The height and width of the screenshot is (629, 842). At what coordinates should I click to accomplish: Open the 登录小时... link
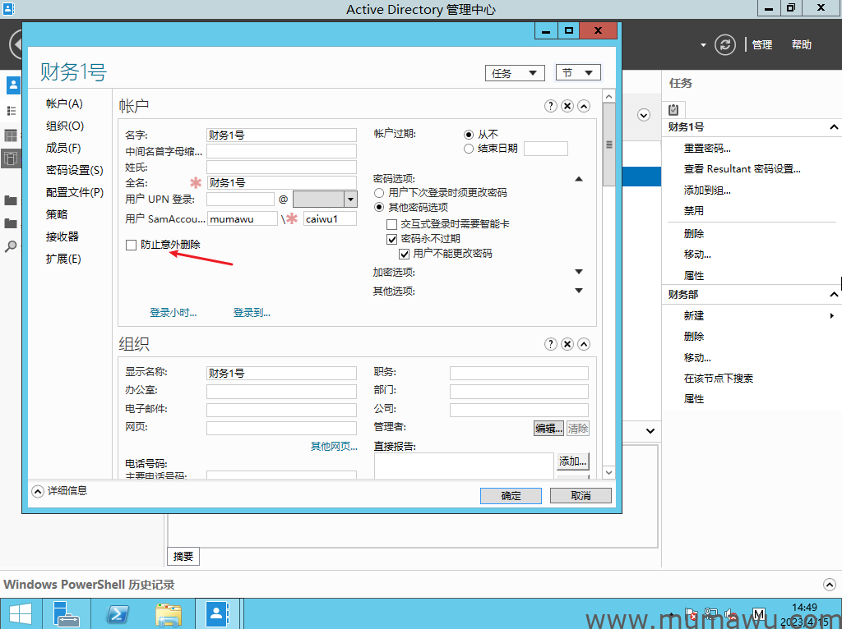click(173, 313)
